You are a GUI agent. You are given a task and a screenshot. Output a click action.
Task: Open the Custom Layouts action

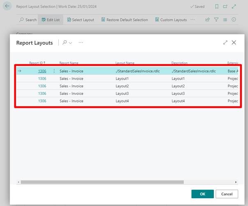point(170,20)
